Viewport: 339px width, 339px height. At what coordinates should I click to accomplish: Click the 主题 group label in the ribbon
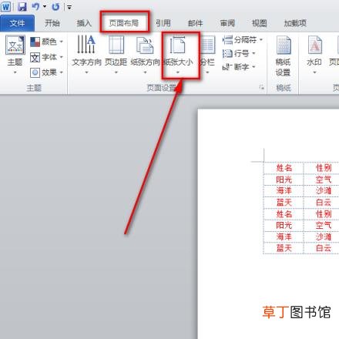pyautogui.click(x=34, y=88)
